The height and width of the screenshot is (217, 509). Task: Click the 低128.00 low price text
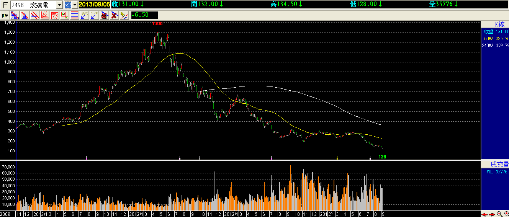tap(365, 4)
